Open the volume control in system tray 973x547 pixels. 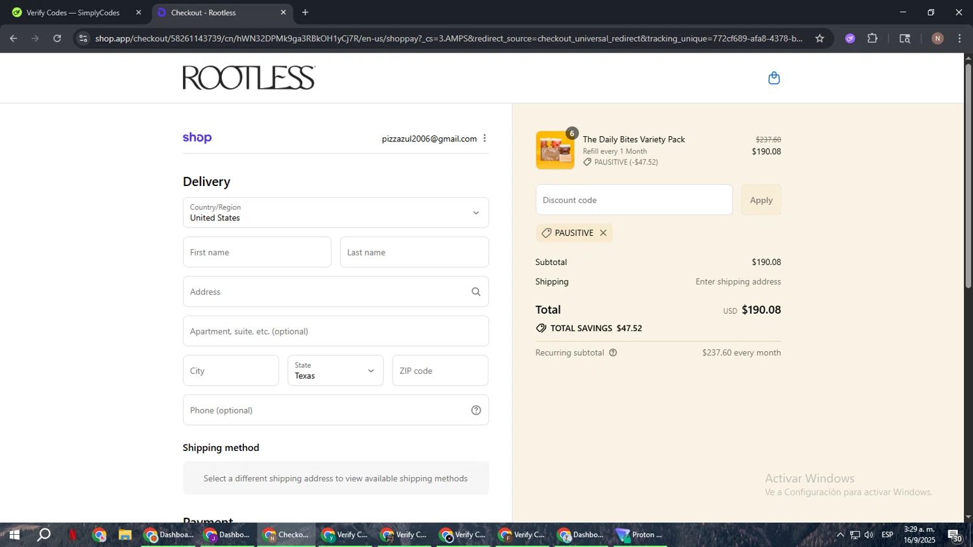click(869, 535)
